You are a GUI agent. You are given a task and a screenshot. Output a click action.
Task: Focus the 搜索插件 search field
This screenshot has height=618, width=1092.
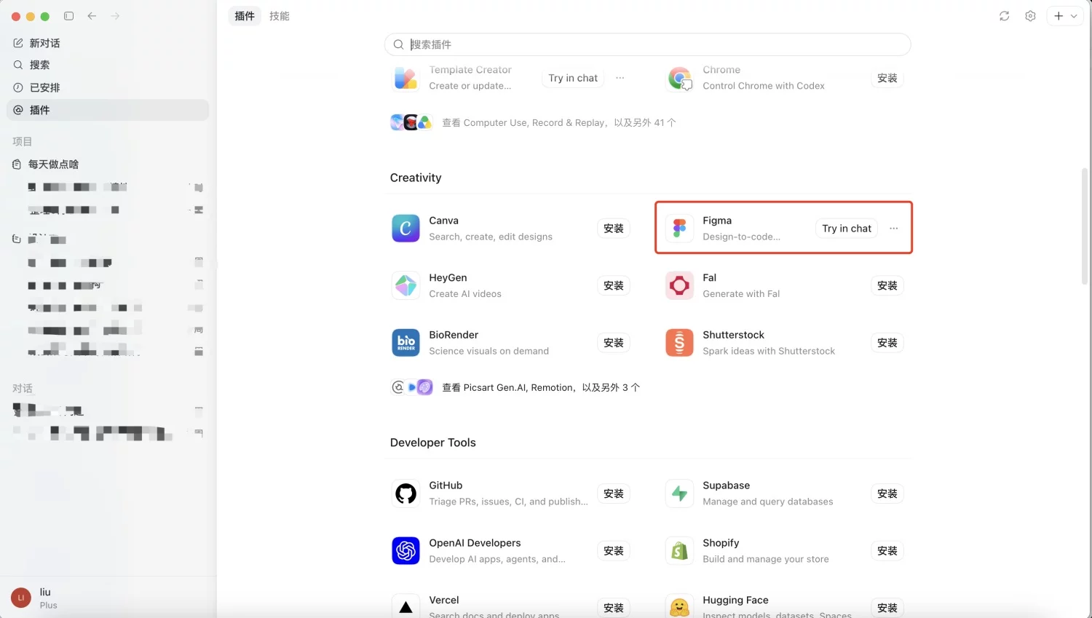tap(647, 44)
